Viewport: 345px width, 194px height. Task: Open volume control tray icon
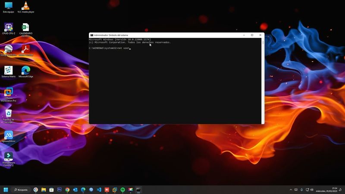click(x=312, y=190)
